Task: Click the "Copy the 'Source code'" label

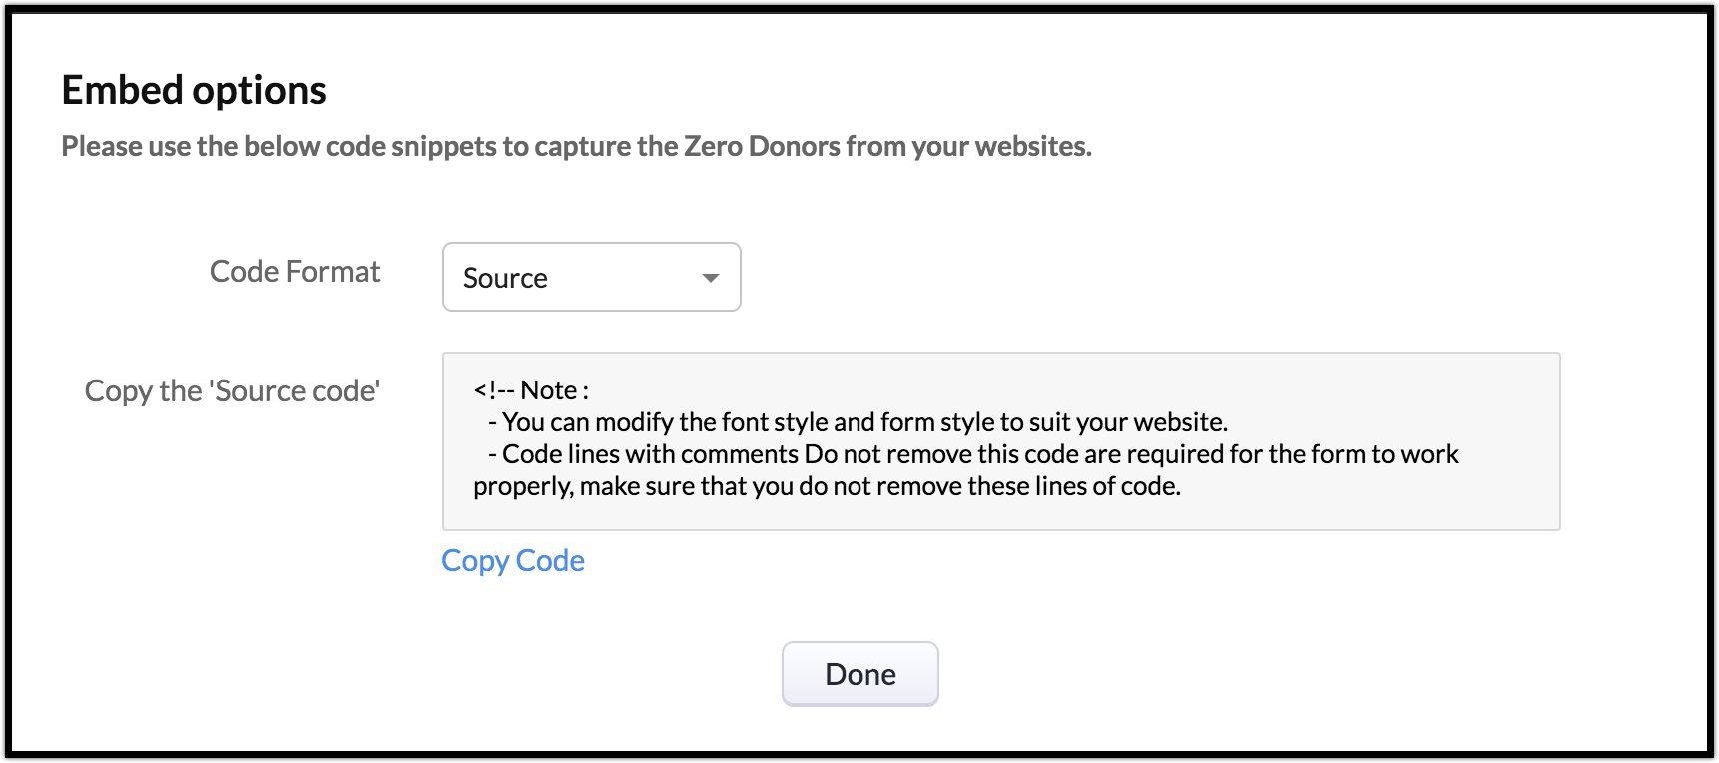Action: [232, 391]
